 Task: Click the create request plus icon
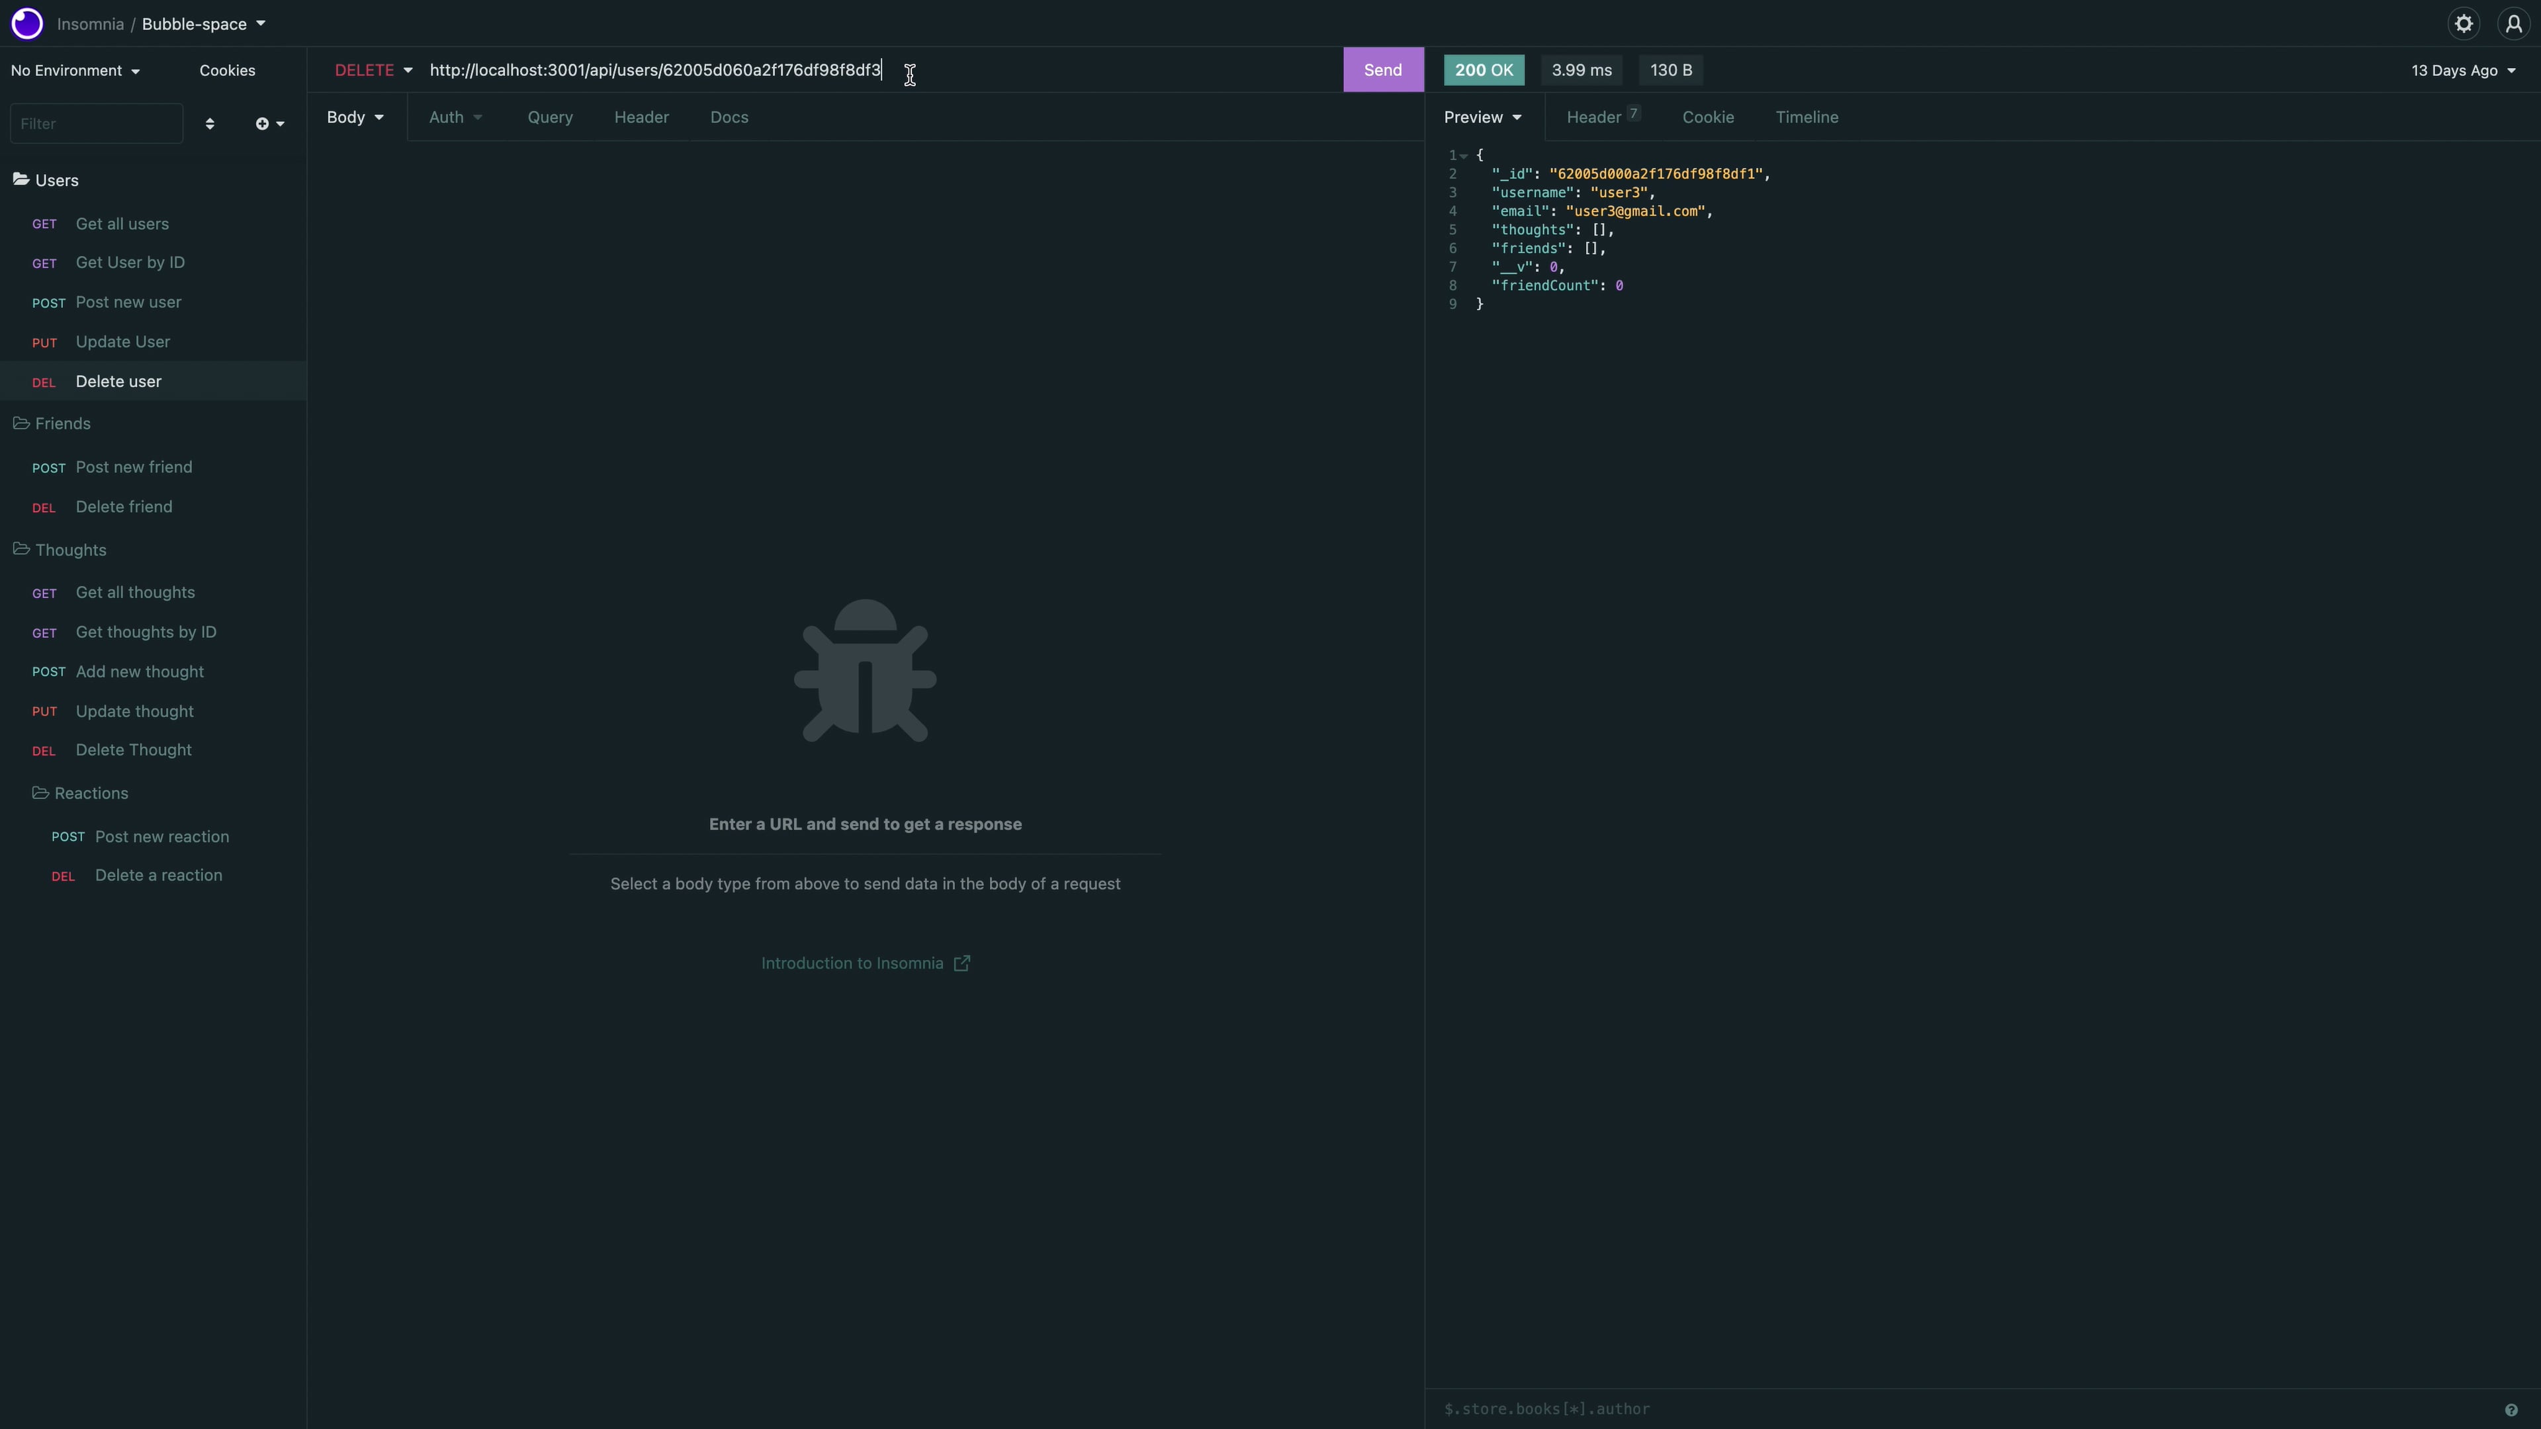point(269,123)
